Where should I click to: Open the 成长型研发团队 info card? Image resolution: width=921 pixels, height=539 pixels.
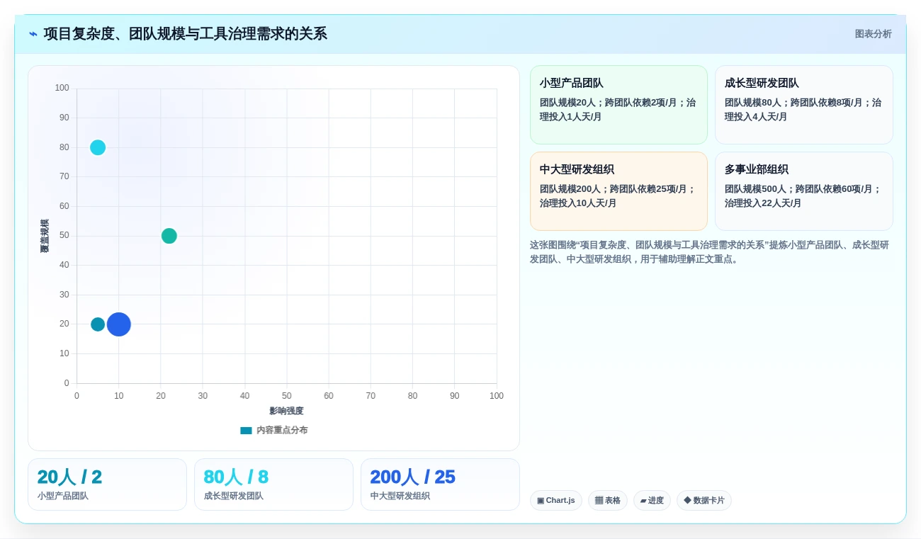click(803, 105)
